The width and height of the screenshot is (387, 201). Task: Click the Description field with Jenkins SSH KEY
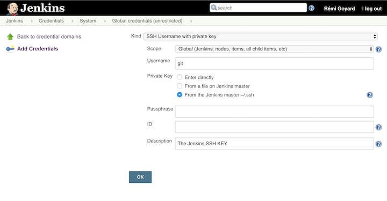pyautogui.click(x=275, y=144)
